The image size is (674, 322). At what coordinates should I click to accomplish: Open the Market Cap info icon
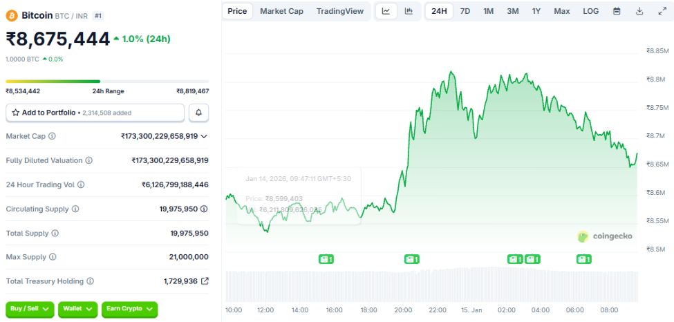[52, 136]
